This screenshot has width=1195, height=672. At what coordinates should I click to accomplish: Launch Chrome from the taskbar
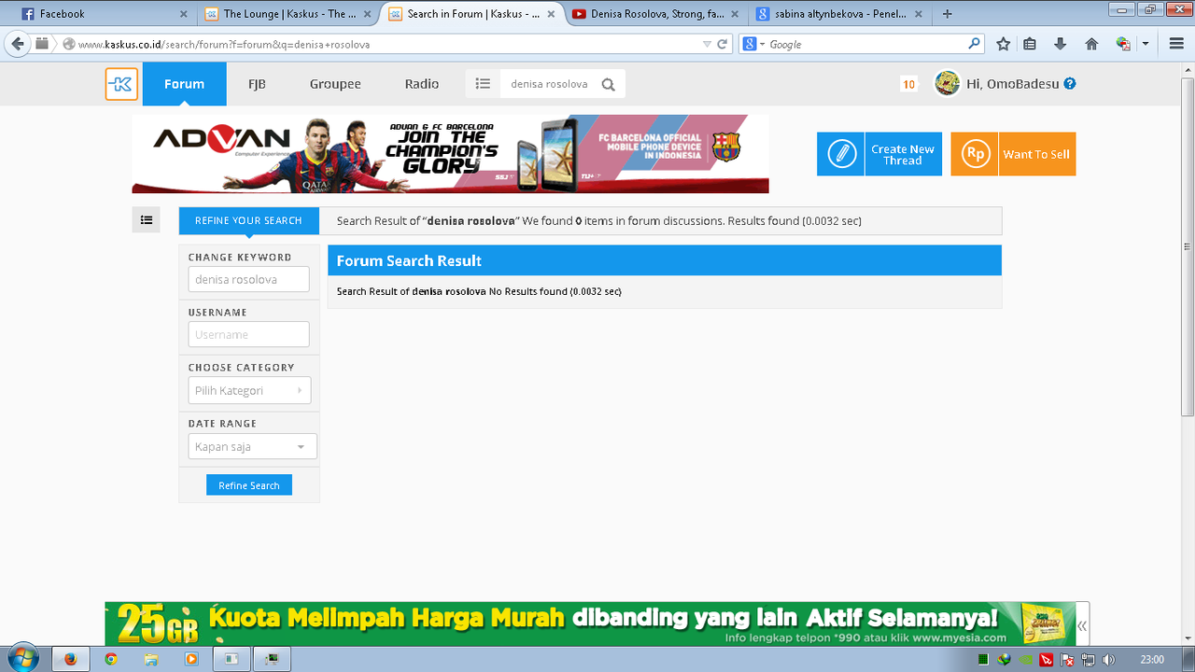[111, 659]
